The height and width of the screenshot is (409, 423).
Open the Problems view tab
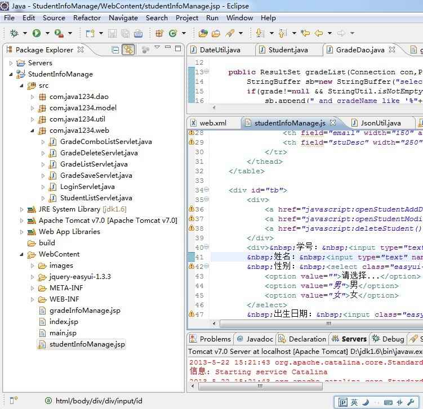(211, 339)
